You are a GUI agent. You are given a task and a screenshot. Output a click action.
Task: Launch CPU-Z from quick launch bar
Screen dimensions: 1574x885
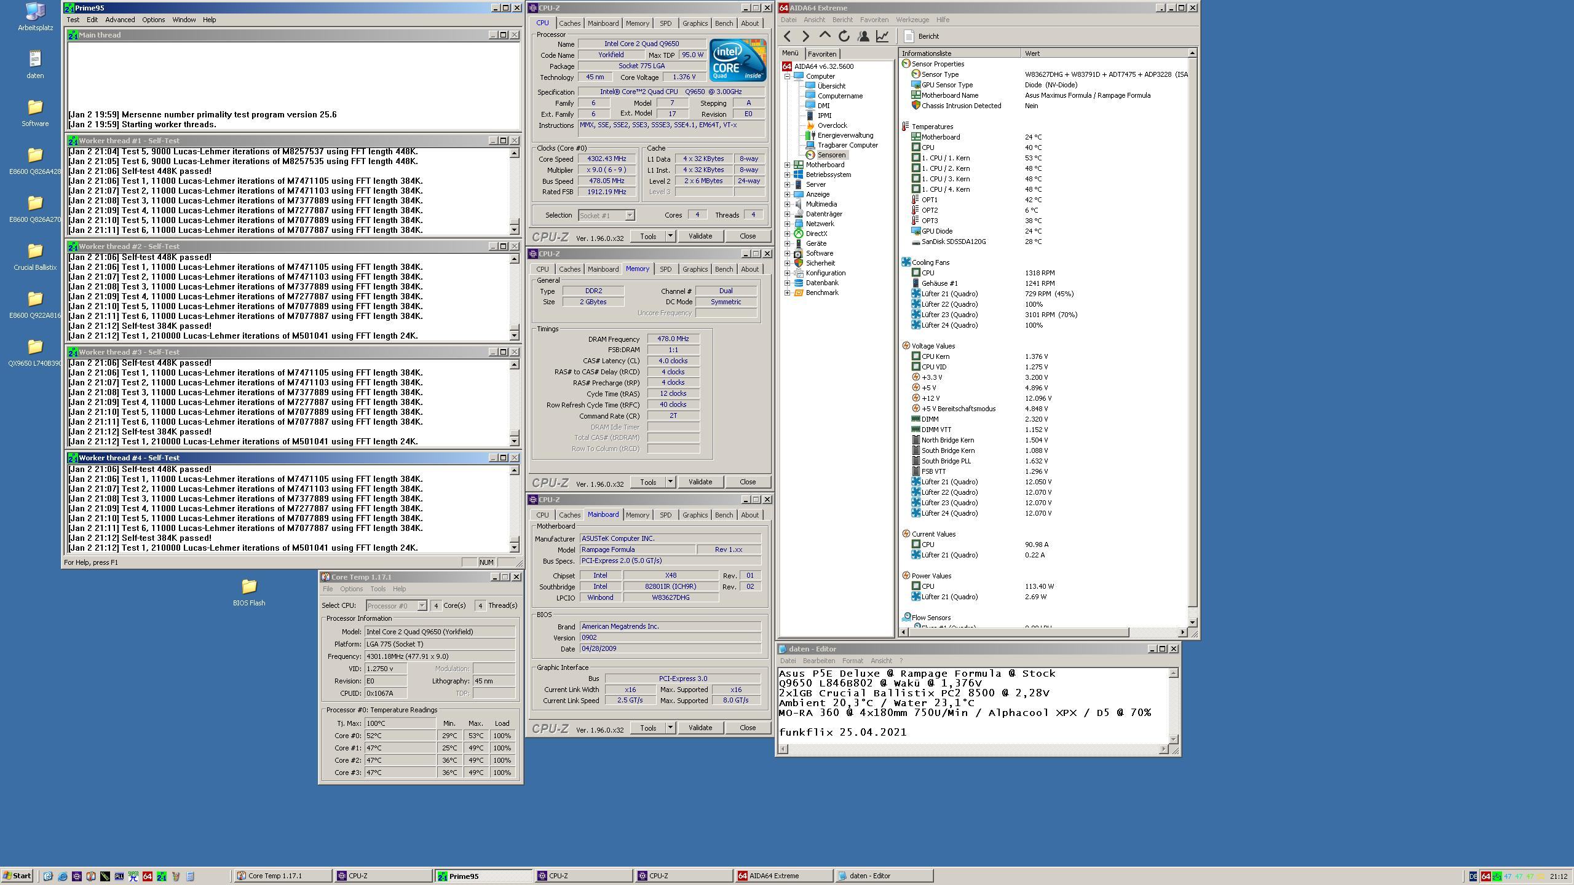click(76, 876)
